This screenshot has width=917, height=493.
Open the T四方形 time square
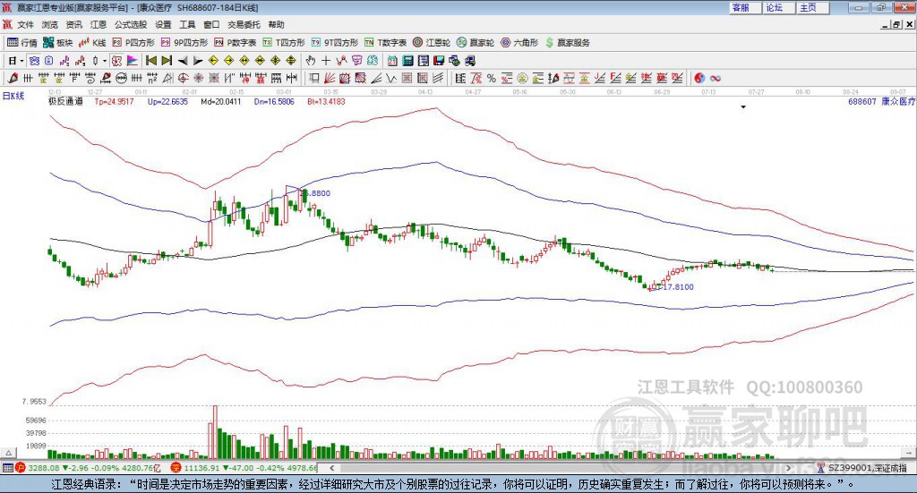tap(284, 43)
